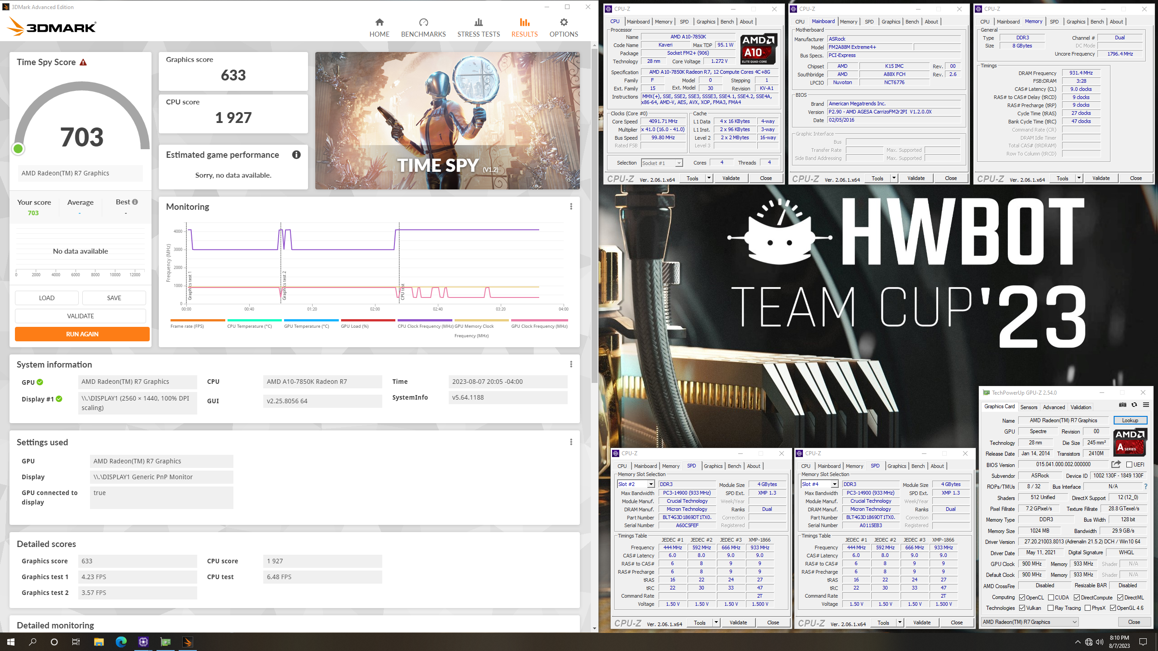Viewport: 1158px width, 651px height.
Task: Click the VALIDATE button in 3DMark
Action: [81, 316]
